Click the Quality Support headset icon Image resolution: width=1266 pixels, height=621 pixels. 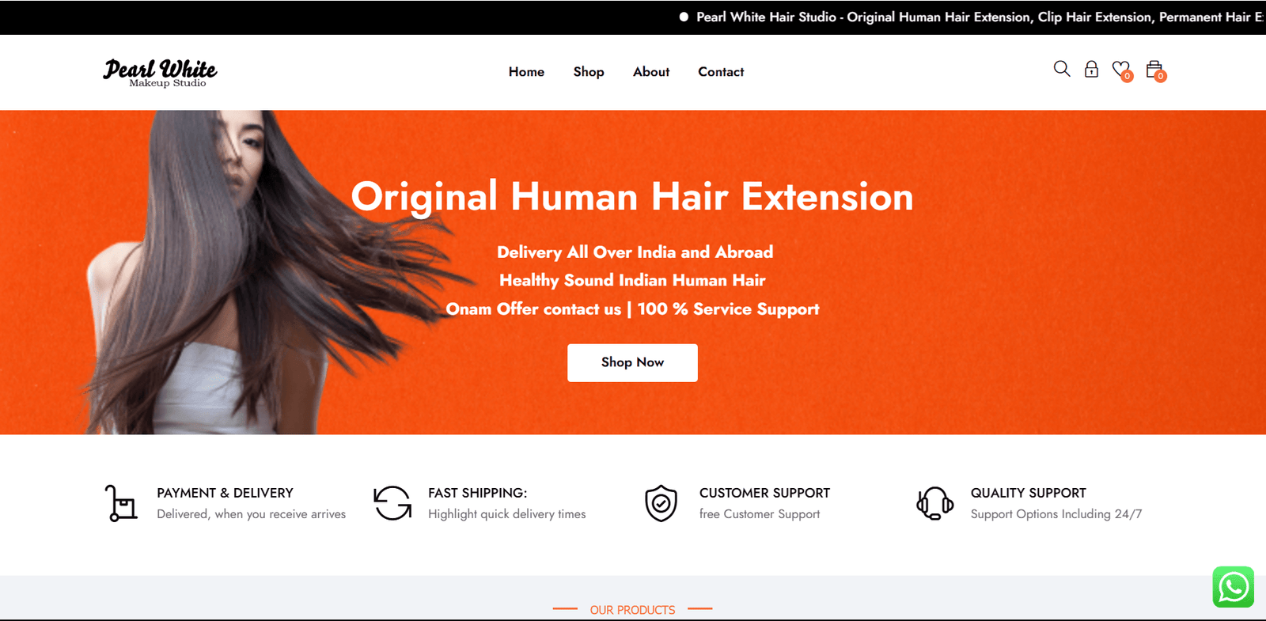click(x=934, y=503)
